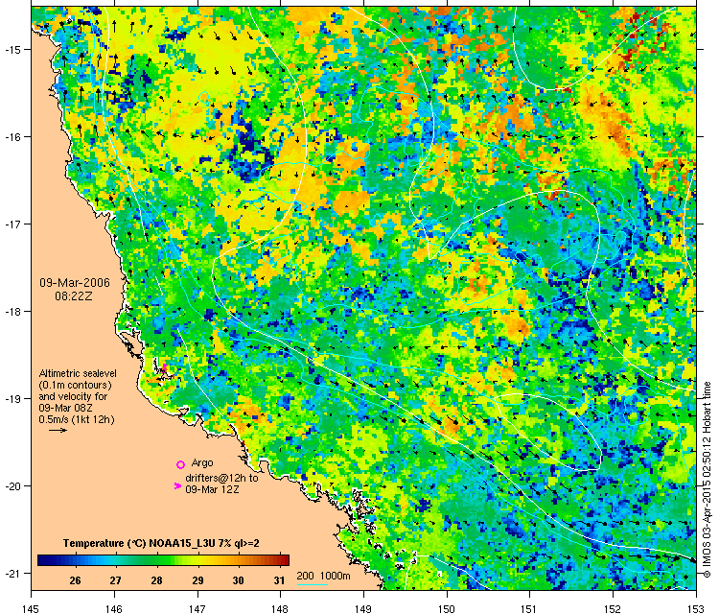Click the latitude axis label -18
719x614 pixels.
12,311
